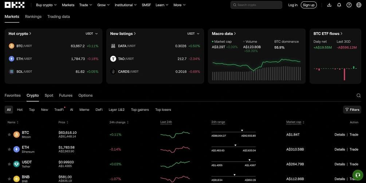Open the customer support chat bubble
Screen dimensions: 366x183
358,175
